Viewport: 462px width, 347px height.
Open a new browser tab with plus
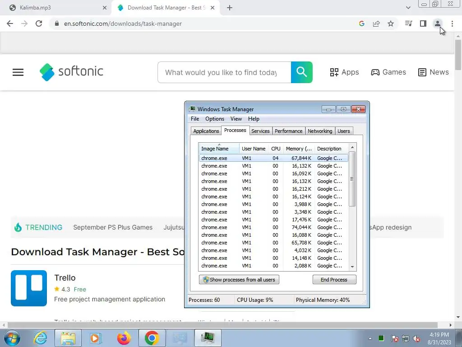coord(230,8)
